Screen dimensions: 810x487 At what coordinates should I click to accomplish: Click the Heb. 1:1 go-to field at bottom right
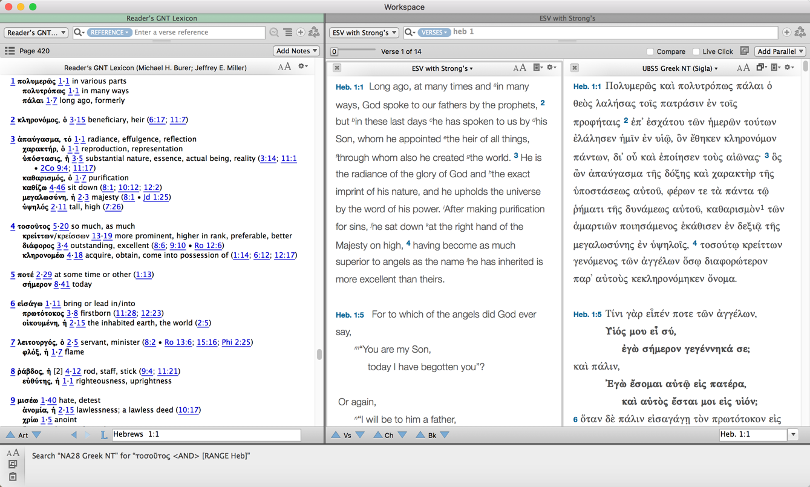(753, 434)
